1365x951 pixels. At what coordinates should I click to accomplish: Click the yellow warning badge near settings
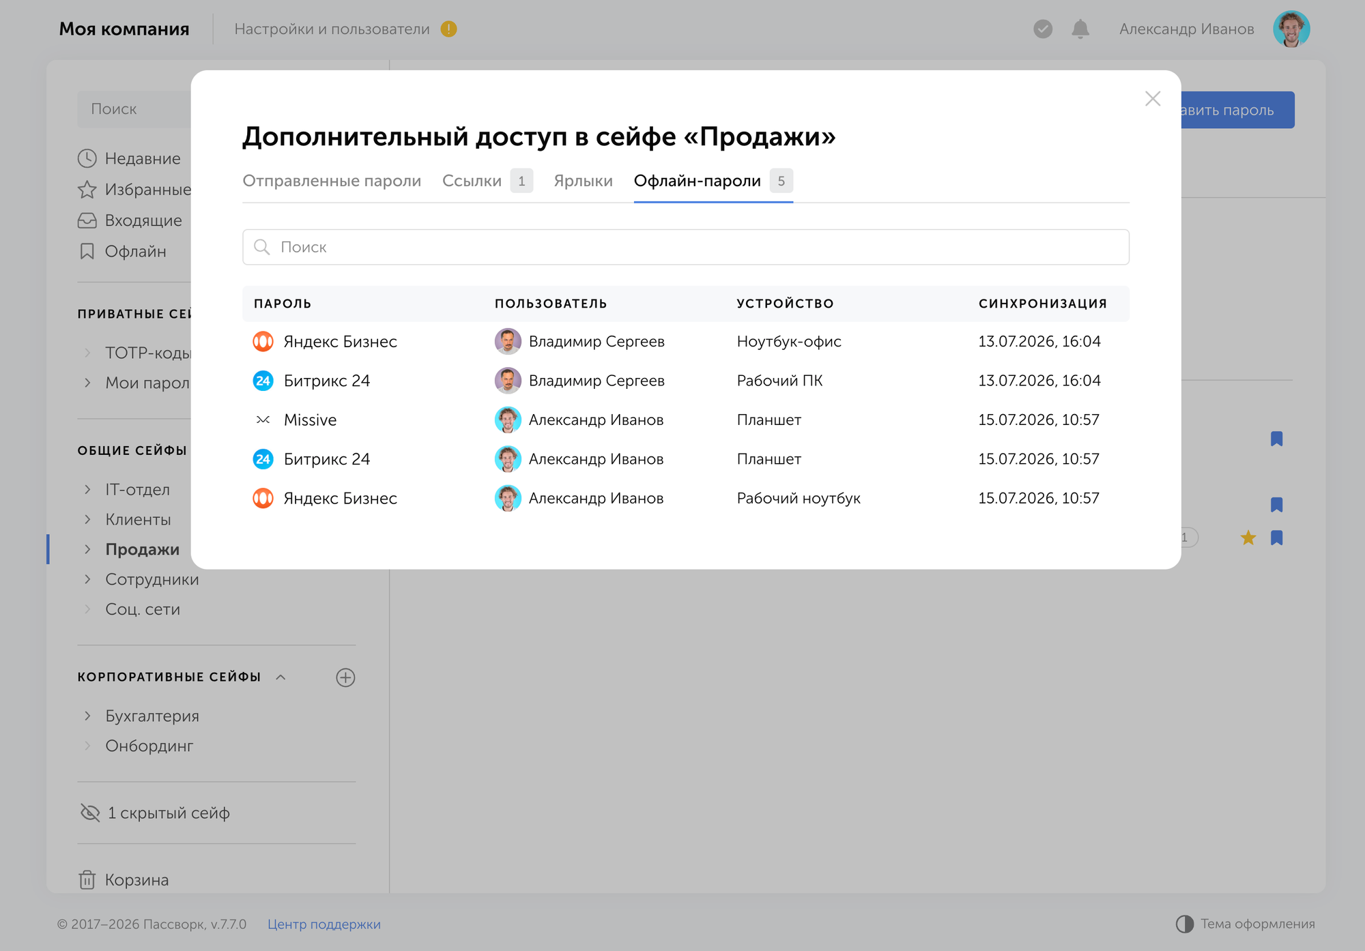[448, 29]
